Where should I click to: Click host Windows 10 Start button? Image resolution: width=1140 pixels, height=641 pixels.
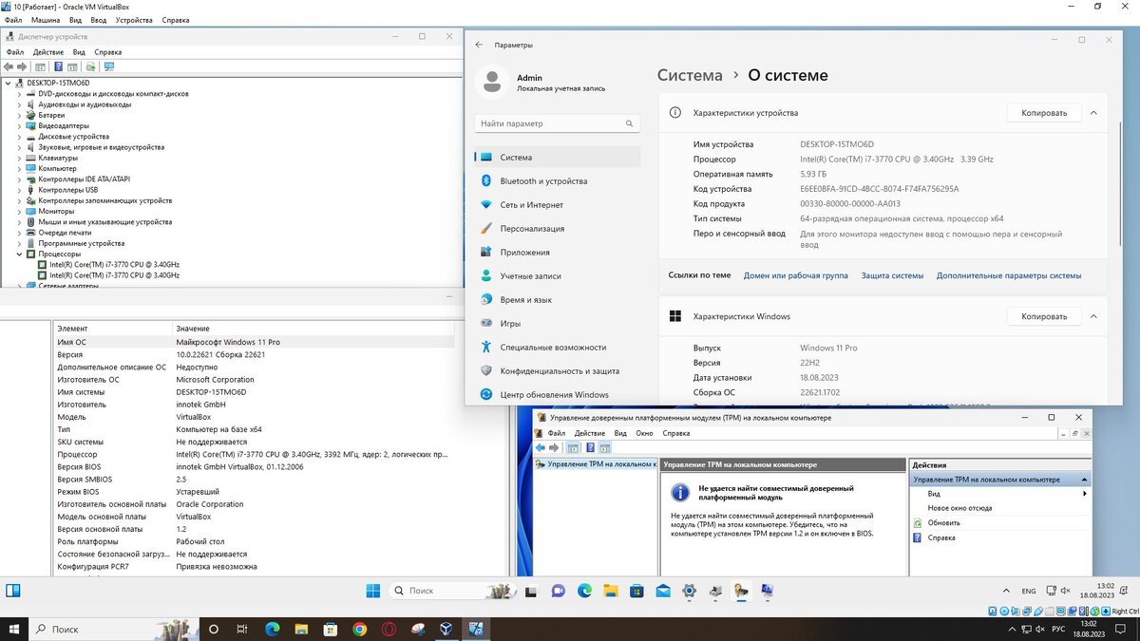pos(14,629)
